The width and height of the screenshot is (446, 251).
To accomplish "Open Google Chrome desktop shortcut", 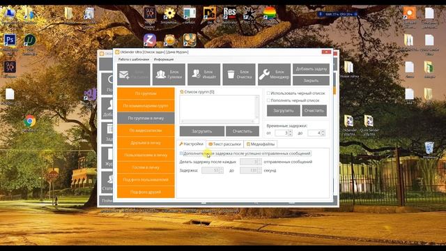I will [29, 121].
